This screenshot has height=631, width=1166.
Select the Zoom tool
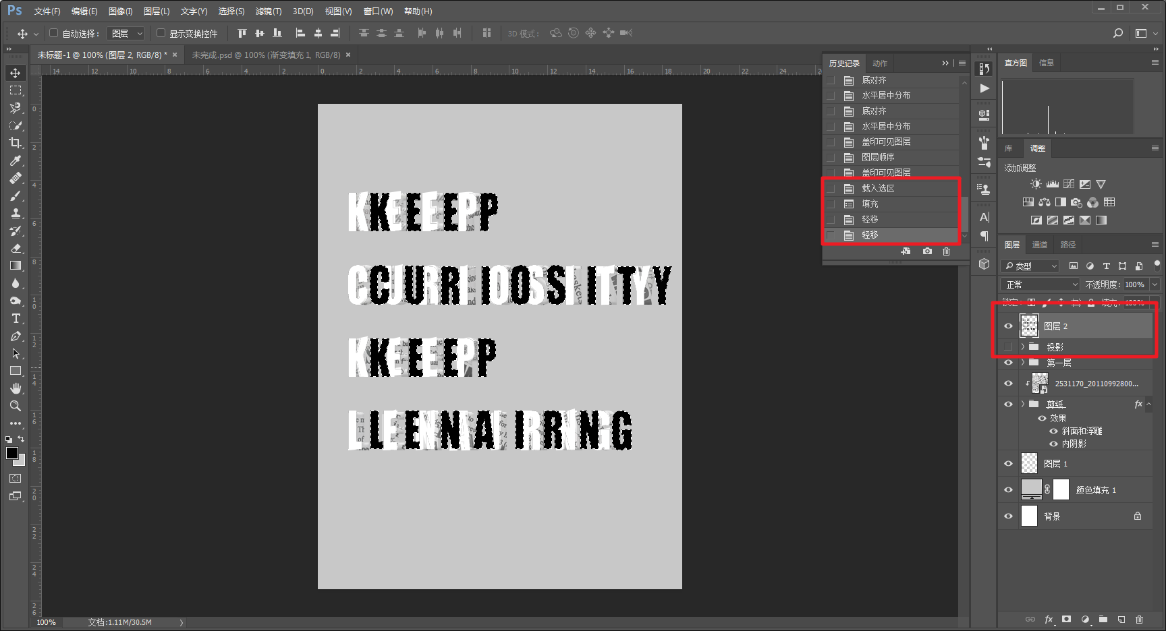tap(16, 406)
